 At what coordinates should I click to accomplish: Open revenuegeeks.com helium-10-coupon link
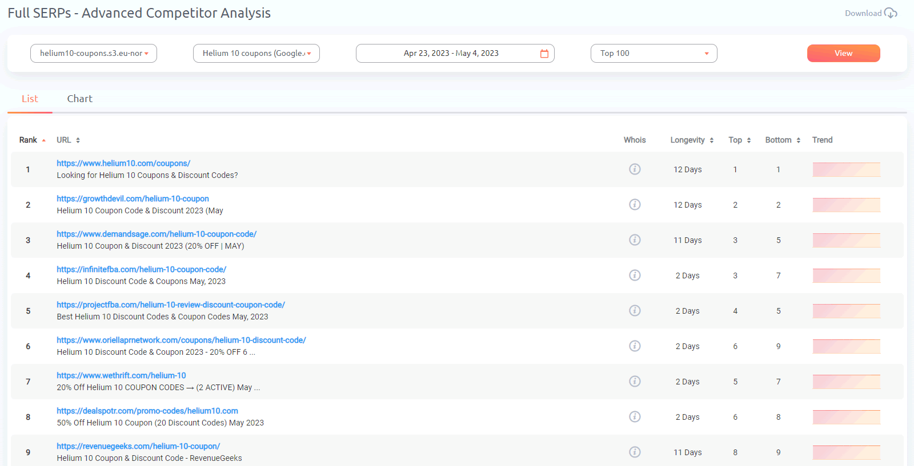point(138,446)
